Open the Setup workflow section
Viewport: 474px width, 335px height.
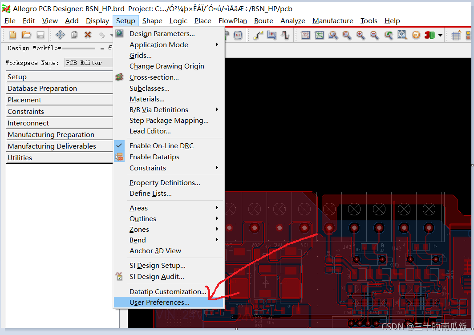(x=59, y=77)
